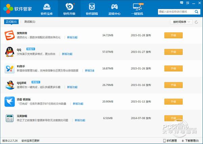Upgrade QQ游戏 with its 升级 button
The height and width of the screenshot is (144, 203).
tap(174, 85)
